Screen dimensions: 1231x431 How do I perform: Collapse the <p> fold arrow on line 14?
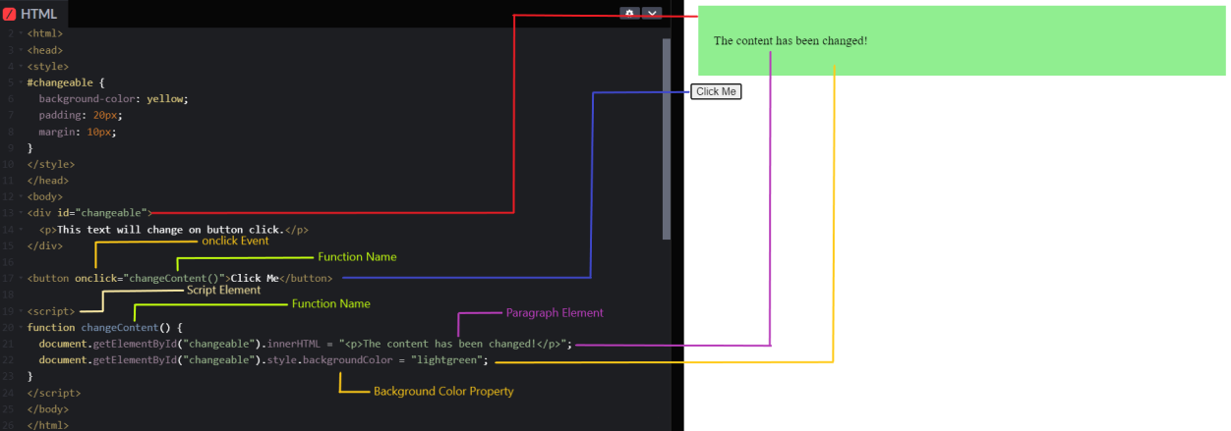point(20,230)
